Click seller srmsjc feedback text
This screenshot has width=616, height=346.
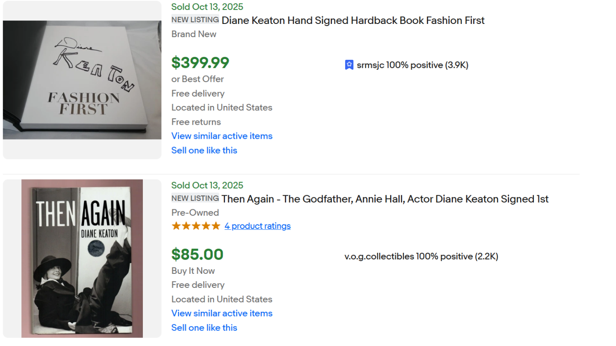(412, 65)
